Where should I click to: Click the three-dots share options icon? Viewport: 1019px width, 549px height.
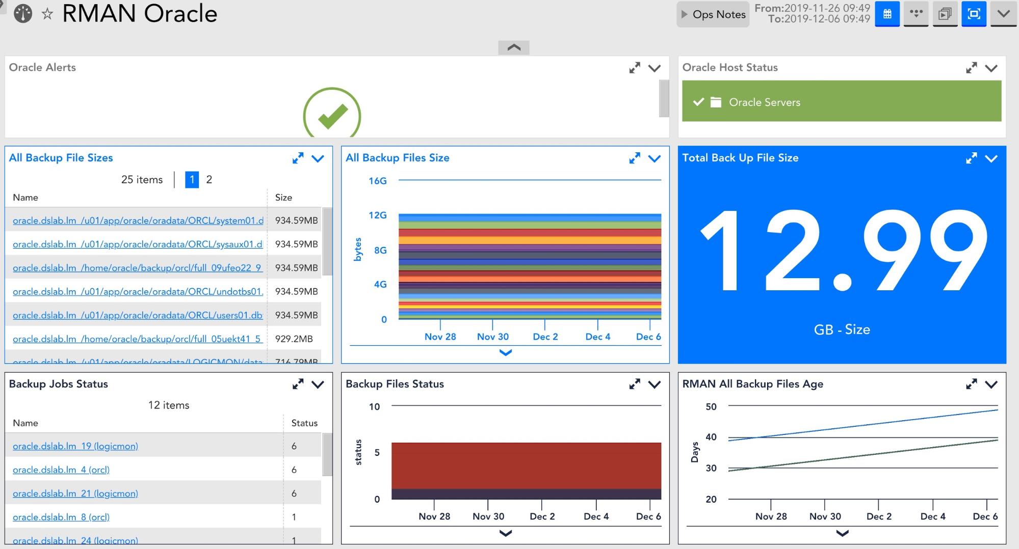(916, 14)
